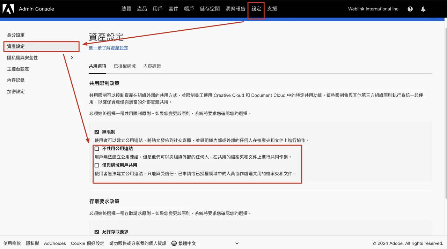Open the 產品 top menu
This screenshot has height=249, width=447.
point(142,9)
